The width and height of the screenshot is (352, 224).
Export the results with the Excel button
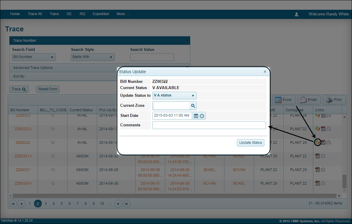[x=284, y=100]
